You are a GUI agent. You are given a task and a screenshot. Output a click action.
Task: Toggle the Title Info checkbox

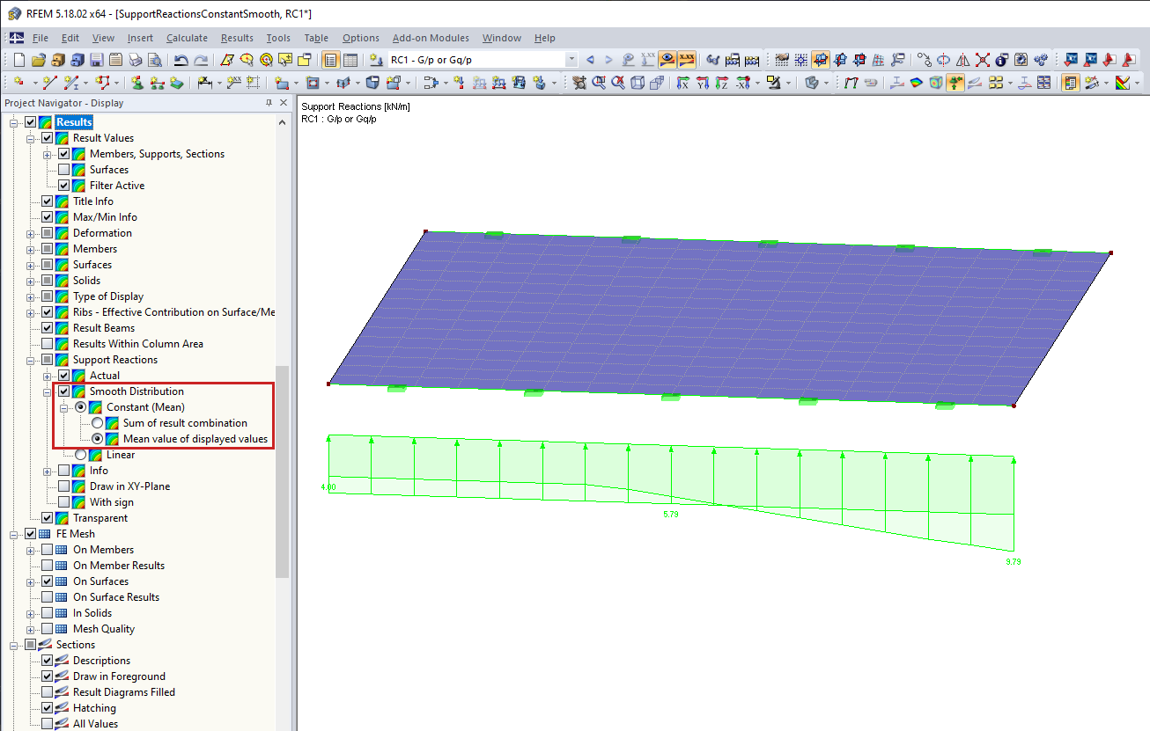tap(48, 201)
